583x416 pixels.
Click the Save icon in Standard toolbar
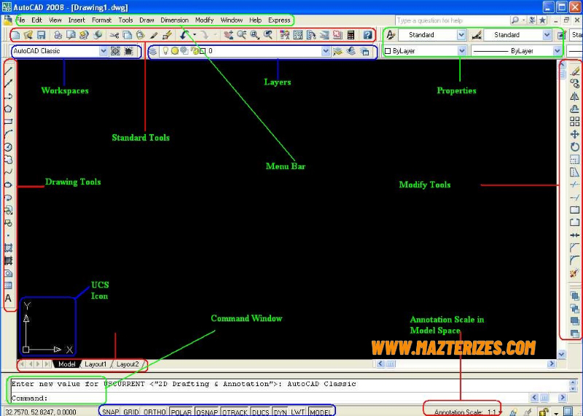tap(42, 35)
